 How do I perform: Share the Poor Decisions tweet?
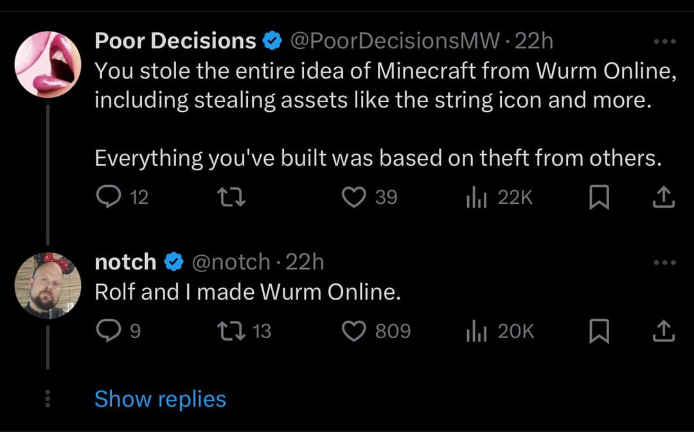[664, 197]
